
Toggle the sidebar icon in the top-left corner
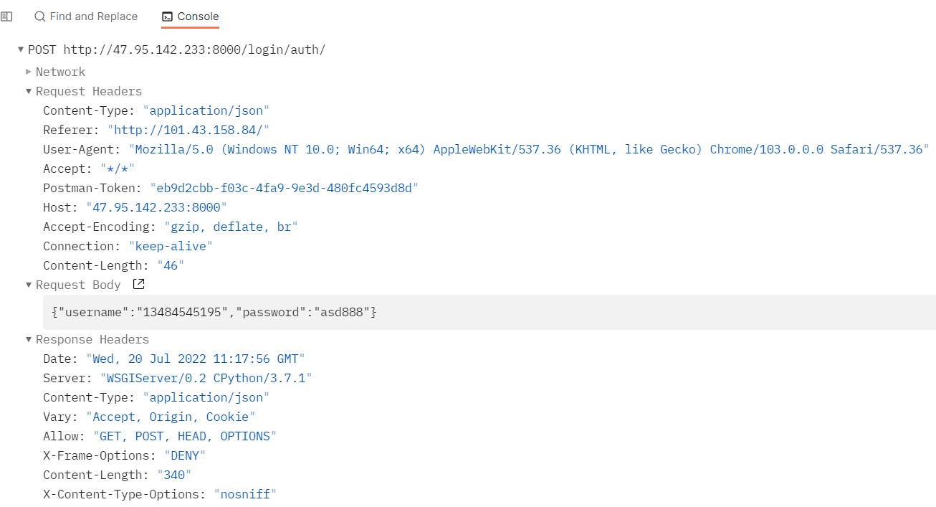[6, 16]
